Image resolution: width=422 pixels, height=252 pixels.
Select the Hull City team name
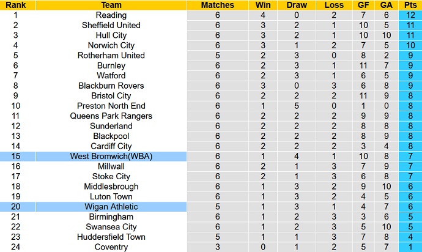pyautogui.click(x=111, y=35)
